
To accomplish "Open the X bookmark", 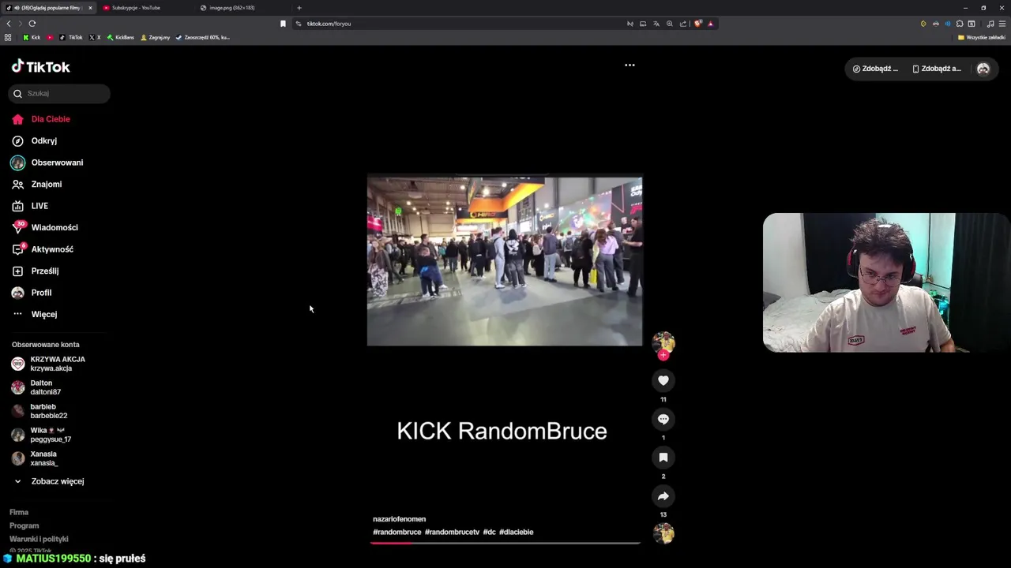I will [95, 37].
